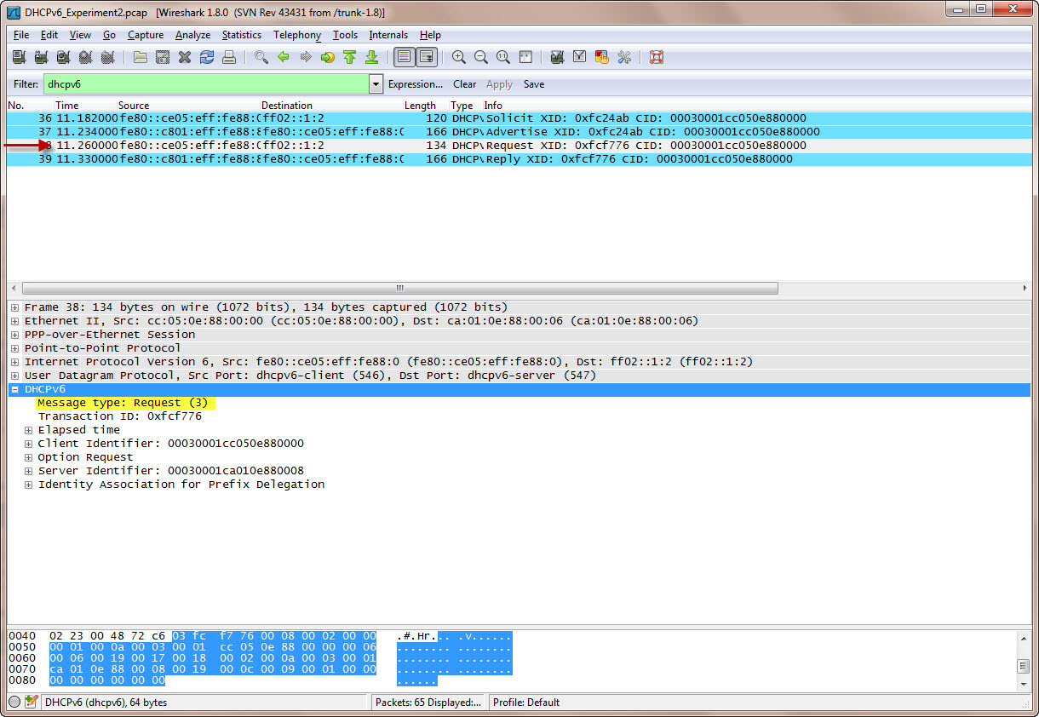Click the Print packets icon
Viewport: 1039px width, 717px height.
pos(229,57)
